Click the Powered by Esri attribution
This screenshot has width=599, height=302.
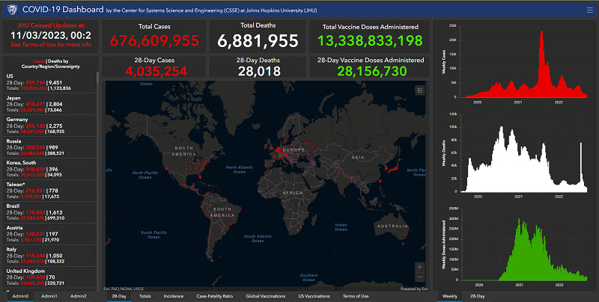(x=414, y=289)
